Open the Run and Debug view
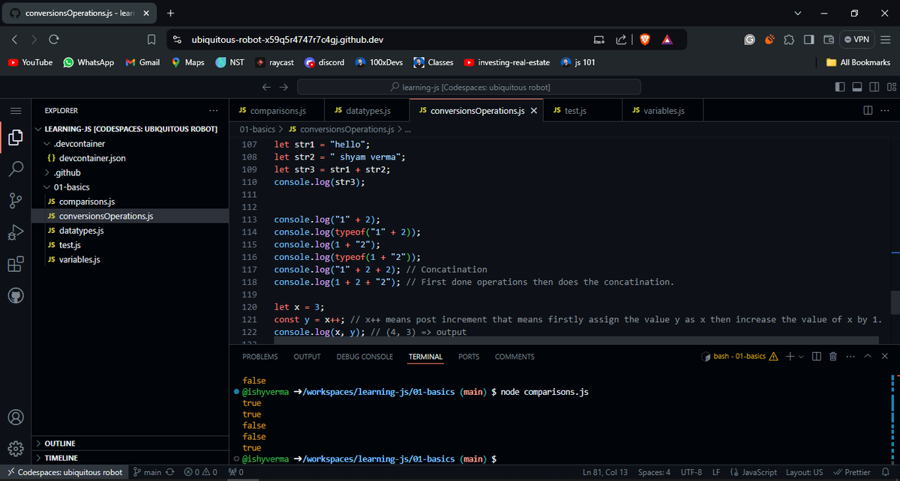900x481 pixels. [16, 233]
